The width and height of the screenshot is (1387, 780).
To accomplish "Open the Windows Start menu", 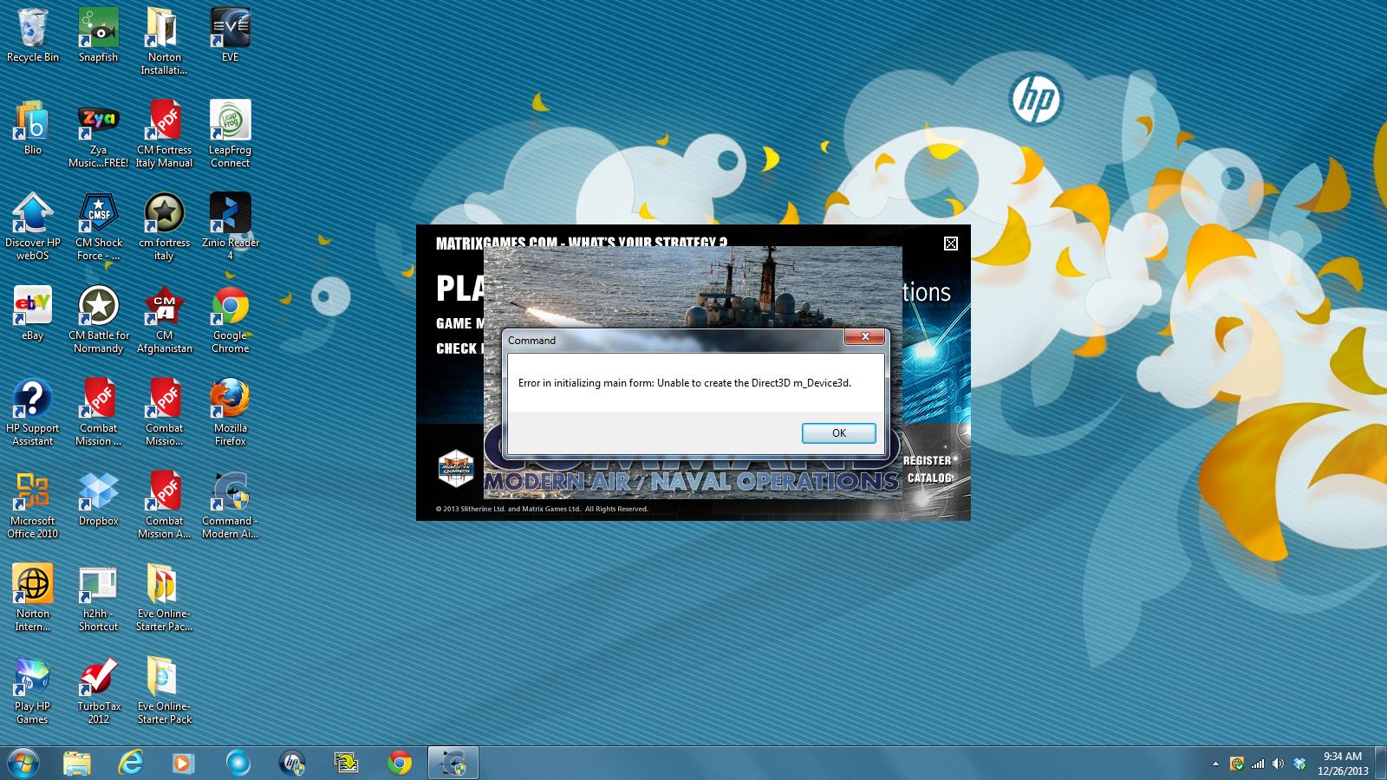I will click(23, 763).
